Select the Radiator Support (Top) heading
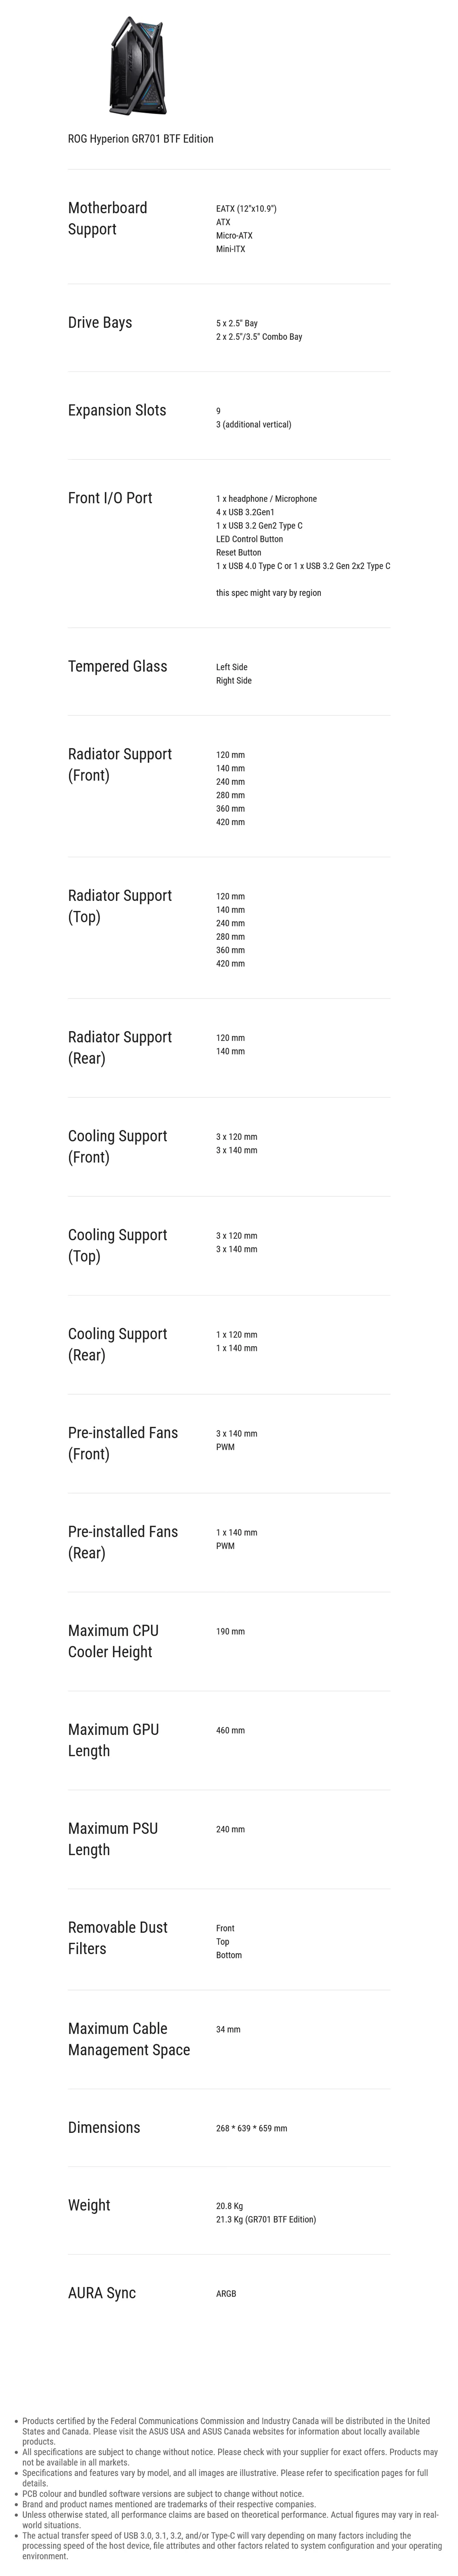The width and height of the screenshot is (458, 2576). point(119,906)
